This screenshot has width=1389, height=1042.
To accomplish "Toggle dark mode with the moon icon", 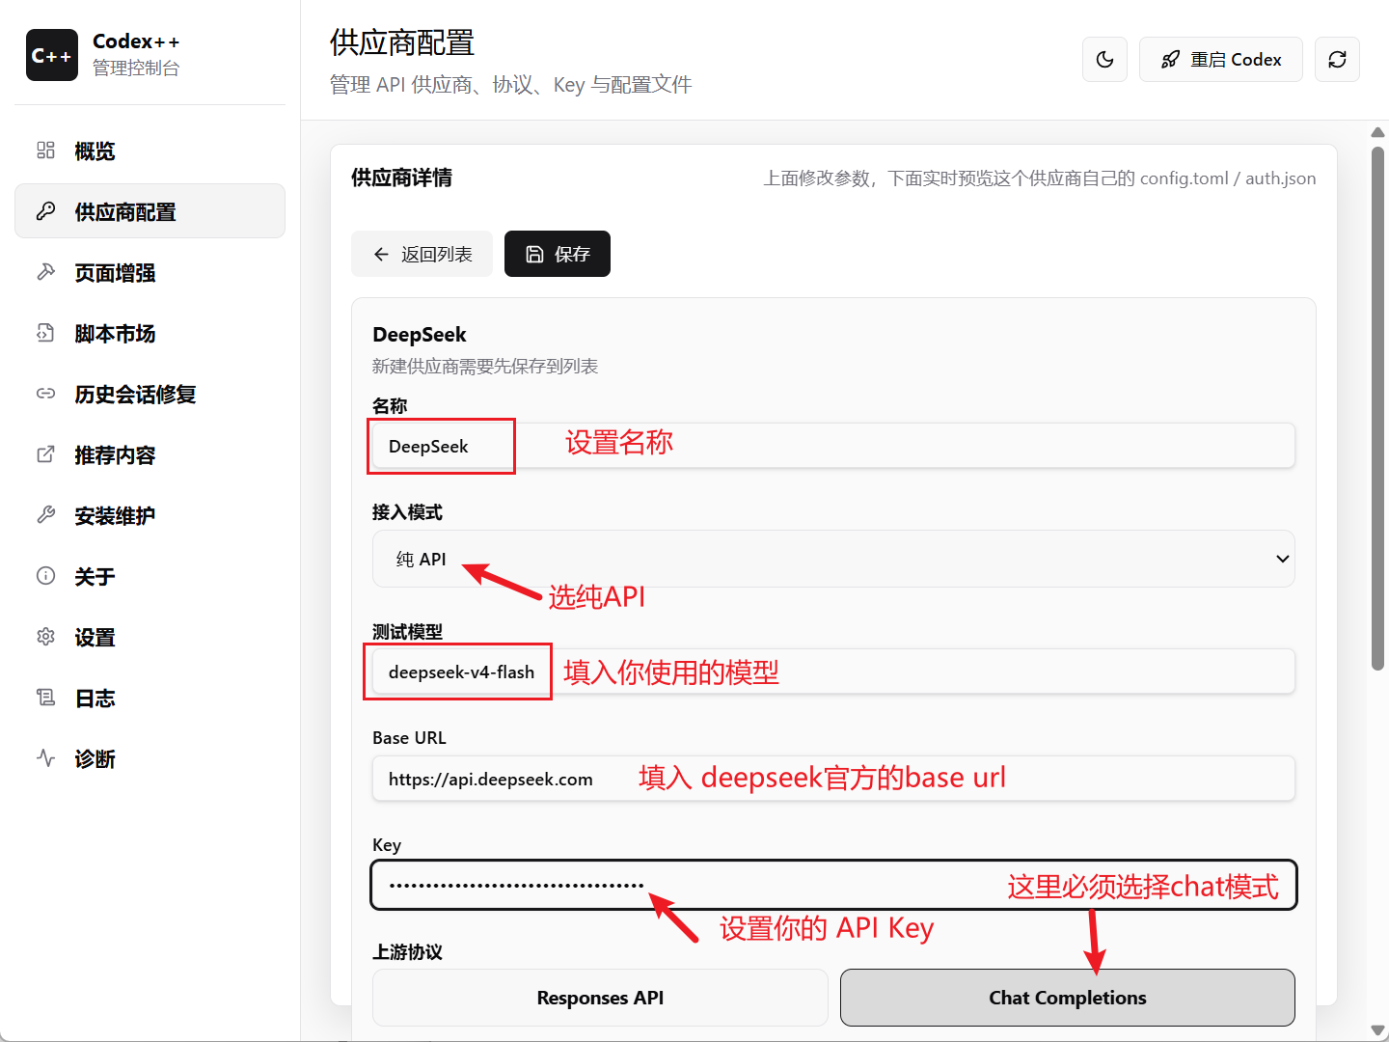I will tap(1105, 60).
